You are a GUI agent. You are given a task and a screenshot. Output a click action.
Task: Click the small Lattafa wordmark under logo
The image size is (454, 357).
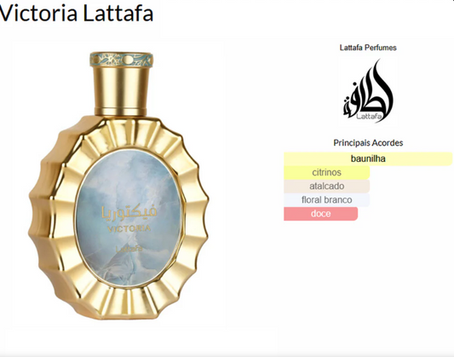click(369, 117)
